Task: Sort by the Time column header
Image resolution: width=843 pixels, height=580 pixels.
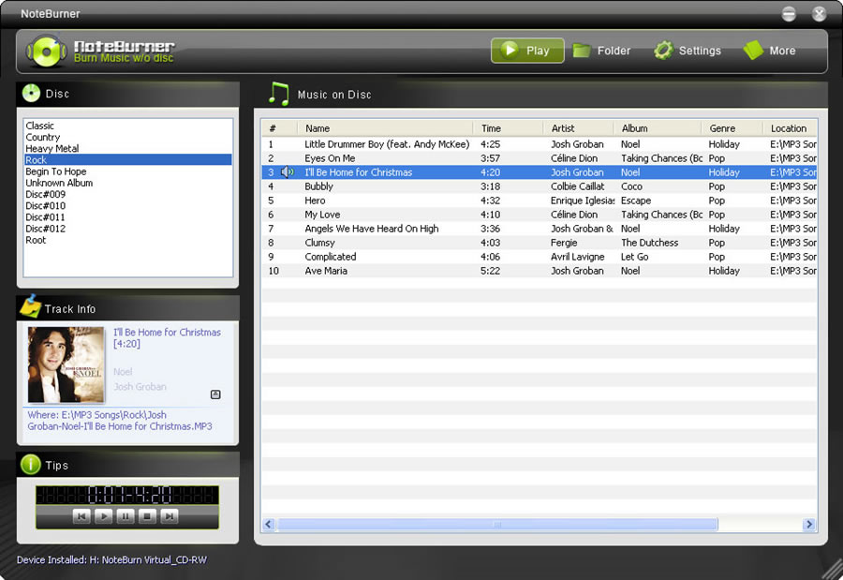Action: click(x=509, y=128)
